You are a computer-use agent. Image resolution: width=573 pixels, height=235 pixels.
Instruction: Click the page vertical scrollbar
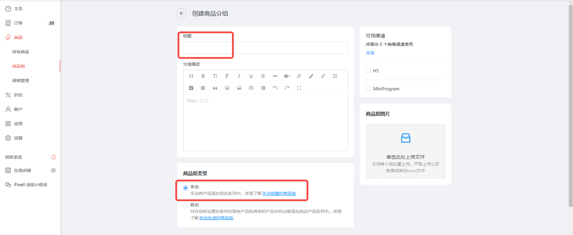tap(571, 106)
